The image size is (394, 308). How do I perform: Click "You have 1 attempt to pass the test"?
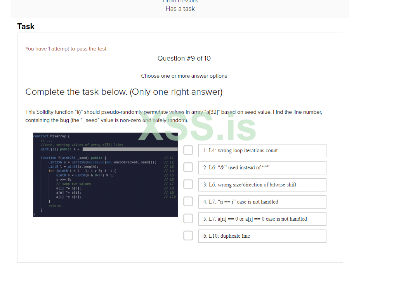pos(66,49)
